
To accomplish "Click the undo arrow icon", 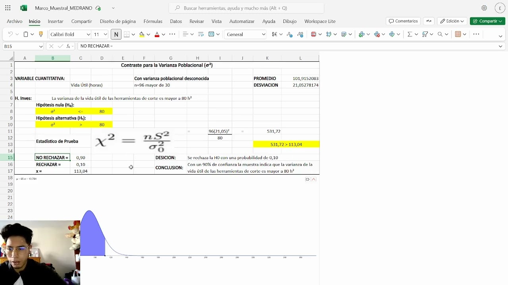I will point(10,34).
